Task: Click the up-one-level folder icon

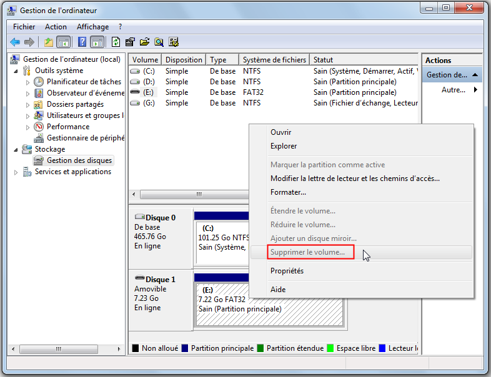Action: pyautogui.click(x=49, y=42)
